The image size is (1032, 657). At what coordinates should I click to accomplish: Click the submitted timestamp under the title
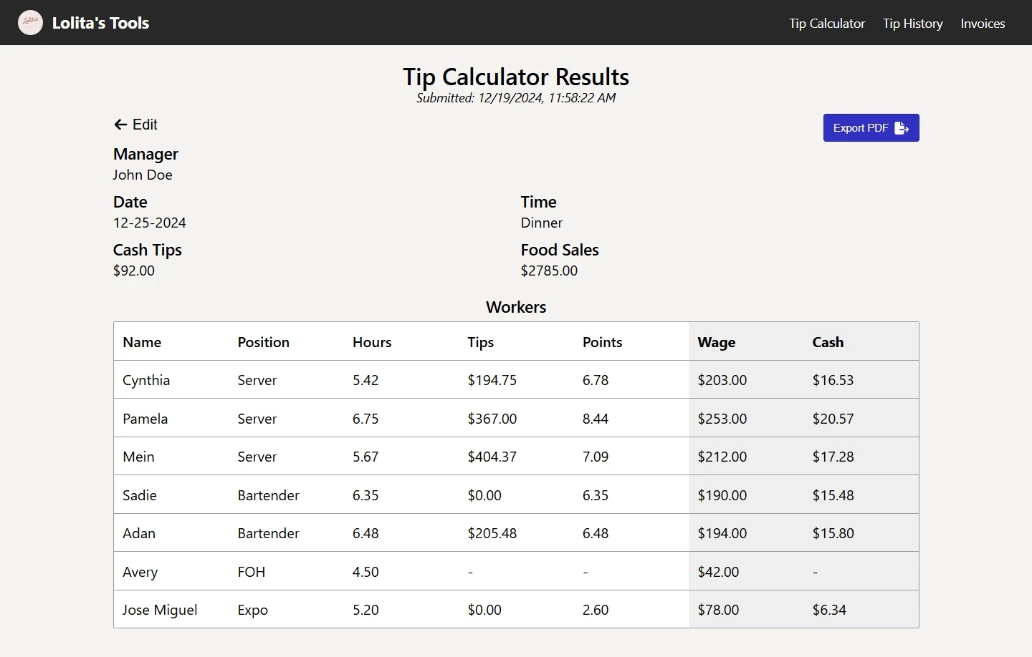pyautogui.click(x=516, y=98)
